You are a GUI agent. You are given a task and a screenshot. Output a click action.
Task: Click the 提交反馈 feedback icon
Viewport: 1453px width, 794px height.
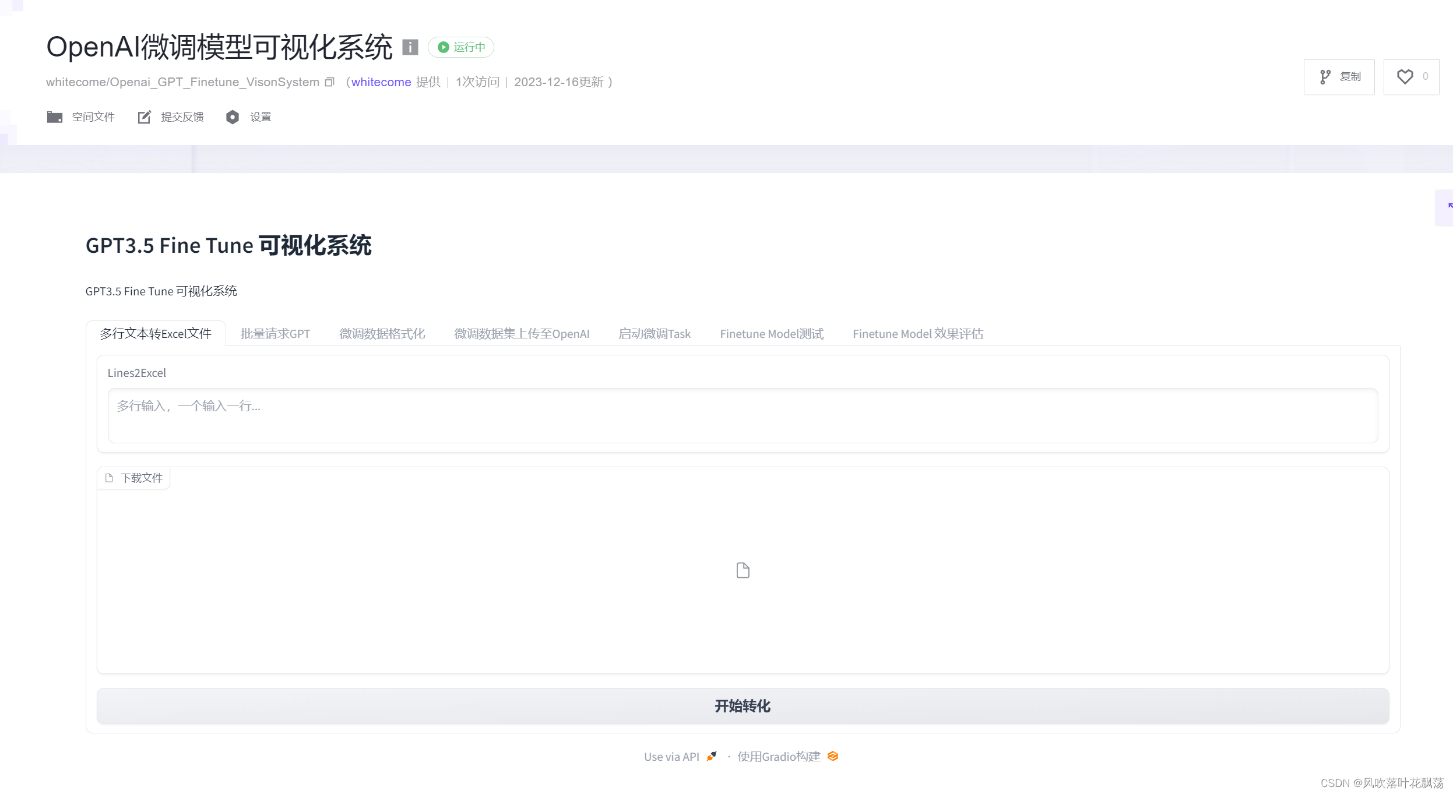tap(144, 117)
